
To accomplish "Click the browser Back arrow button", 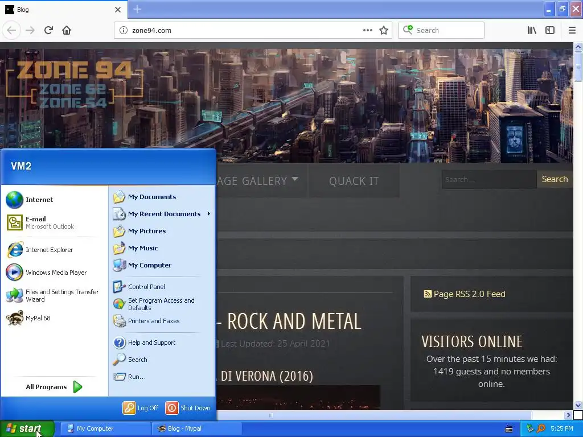I will [x=11, y=31].
